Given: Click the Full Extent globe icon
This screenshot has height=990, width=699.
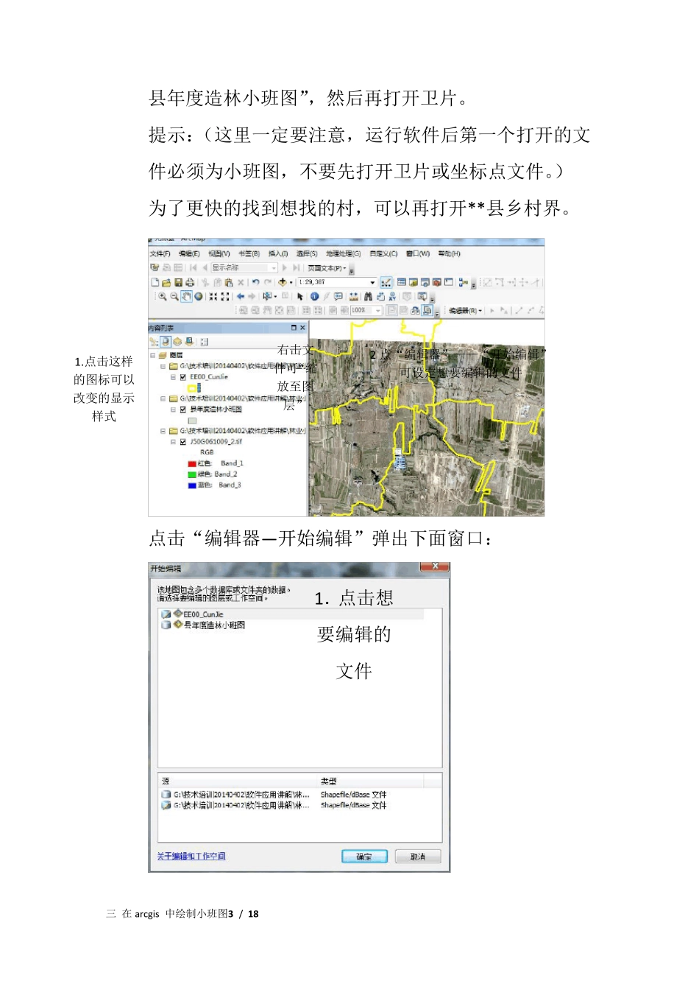Looking at the screenshot, I should [x=199, y=297].
